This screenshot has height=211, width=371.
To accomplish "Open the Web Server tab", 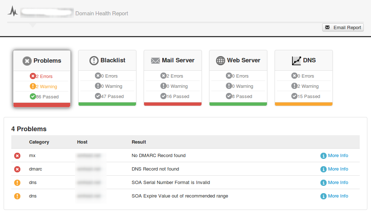I will click(238, 60).
